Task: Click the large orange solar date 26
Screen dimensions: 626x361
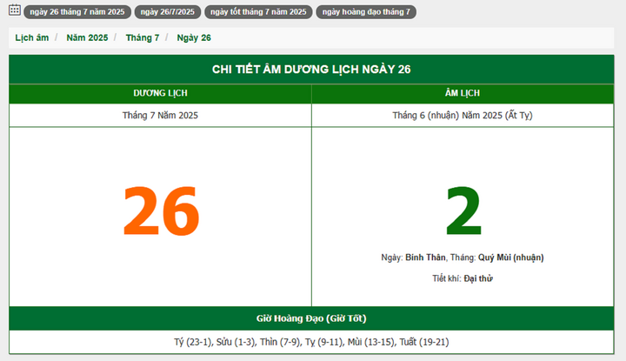Action: pyautogui.click(x=161, y=211)
